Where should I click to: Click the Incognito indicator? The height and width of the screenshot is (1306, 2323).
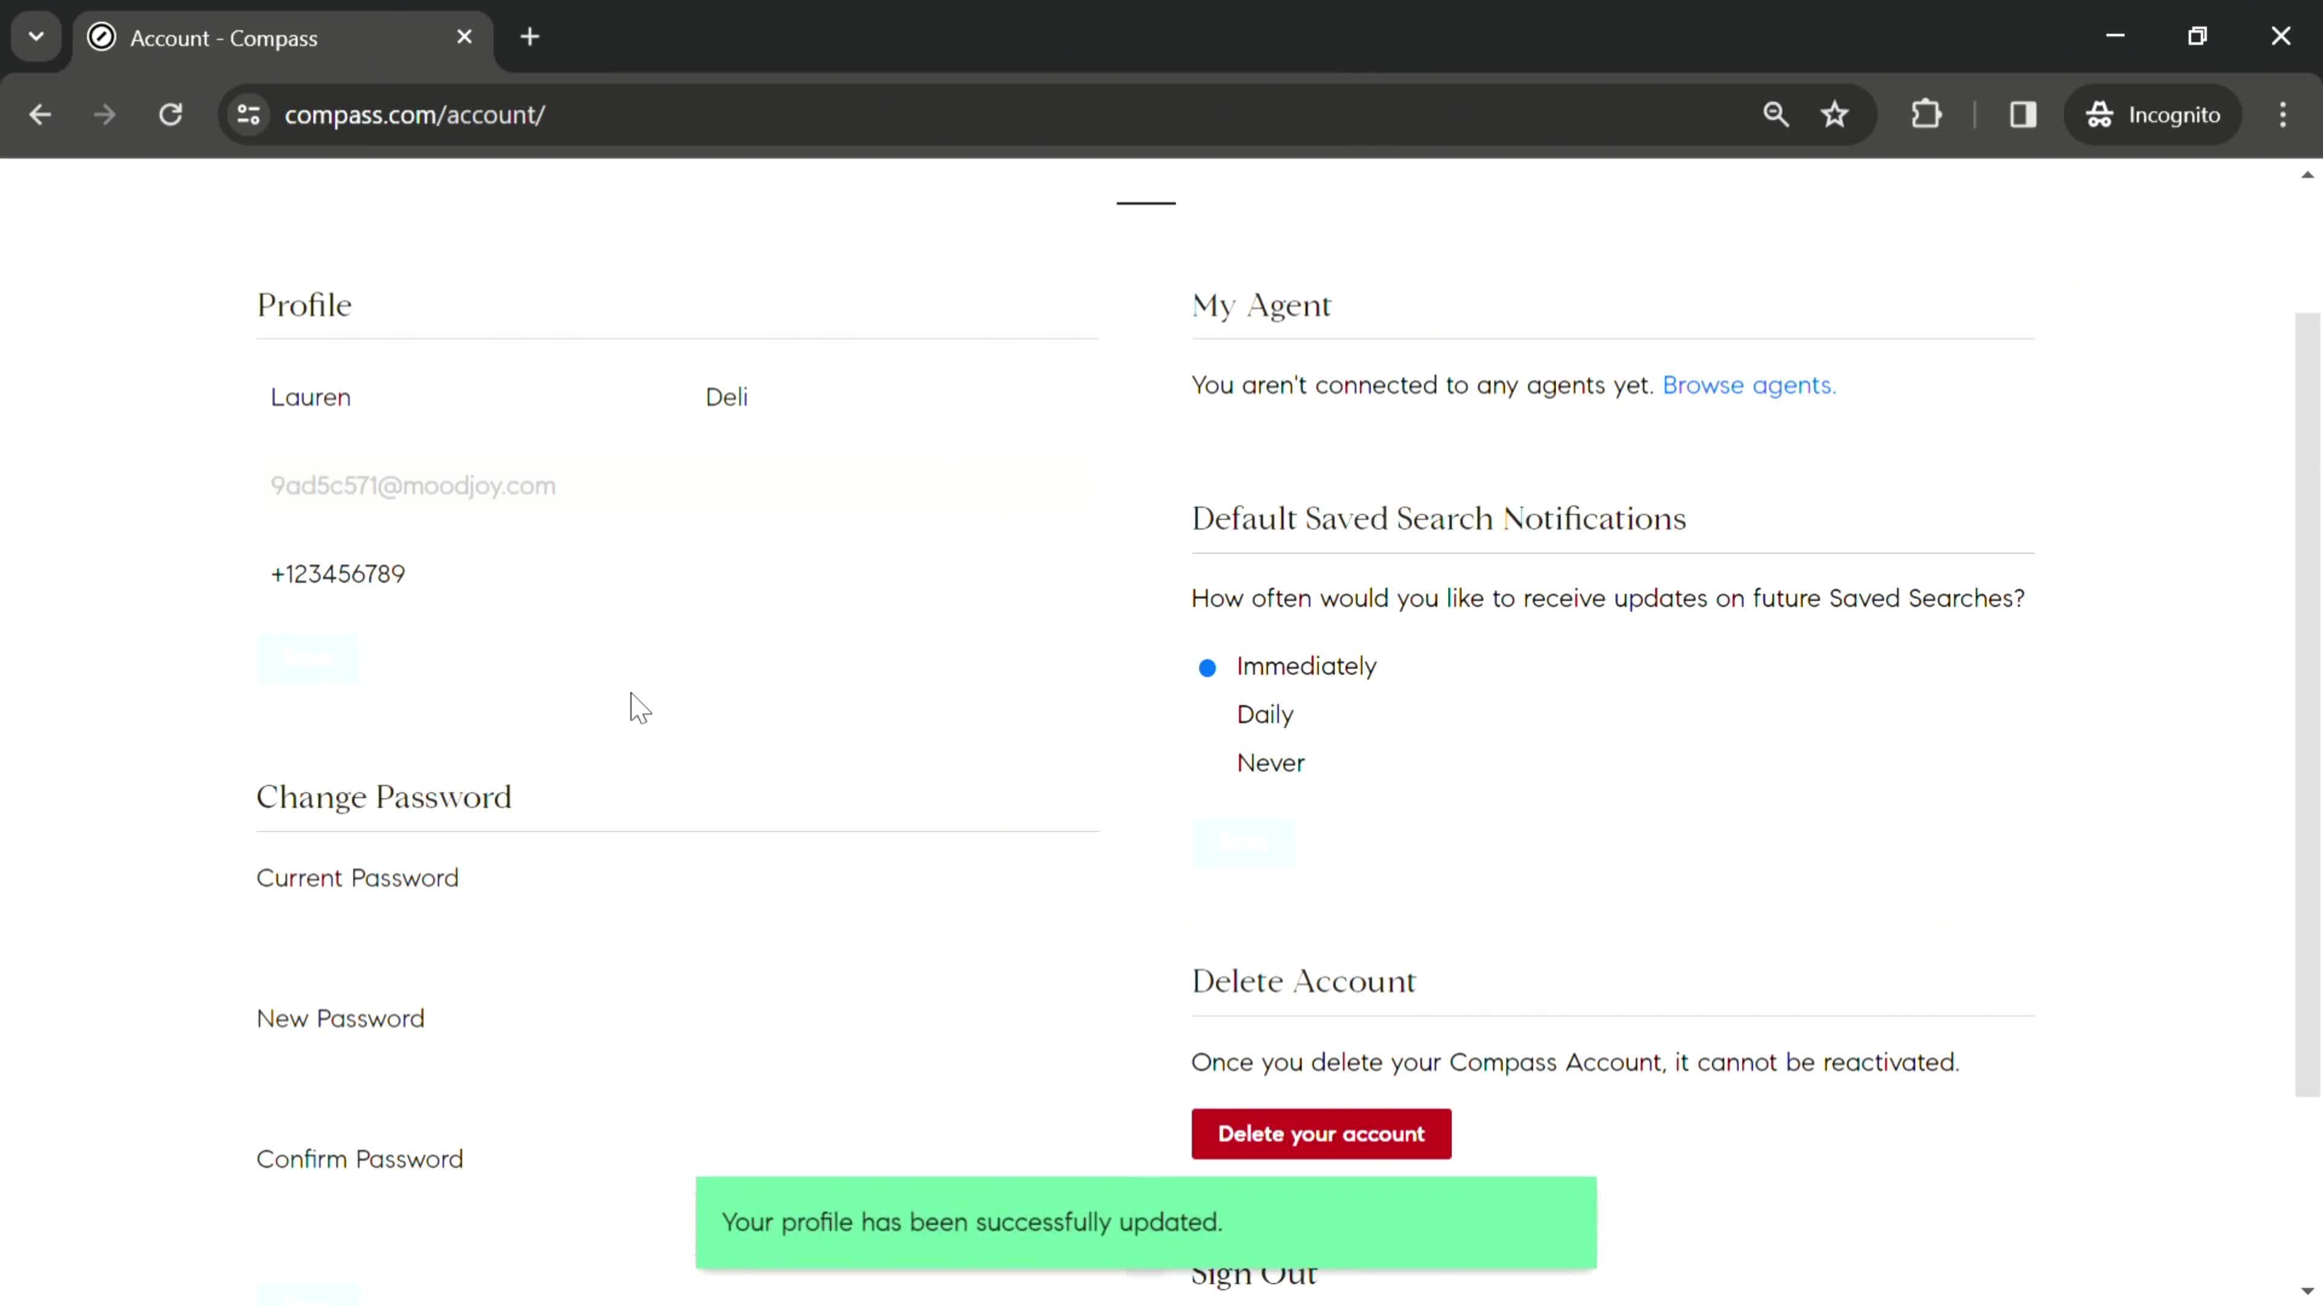pyautogui.click(x=2154, y=114)
